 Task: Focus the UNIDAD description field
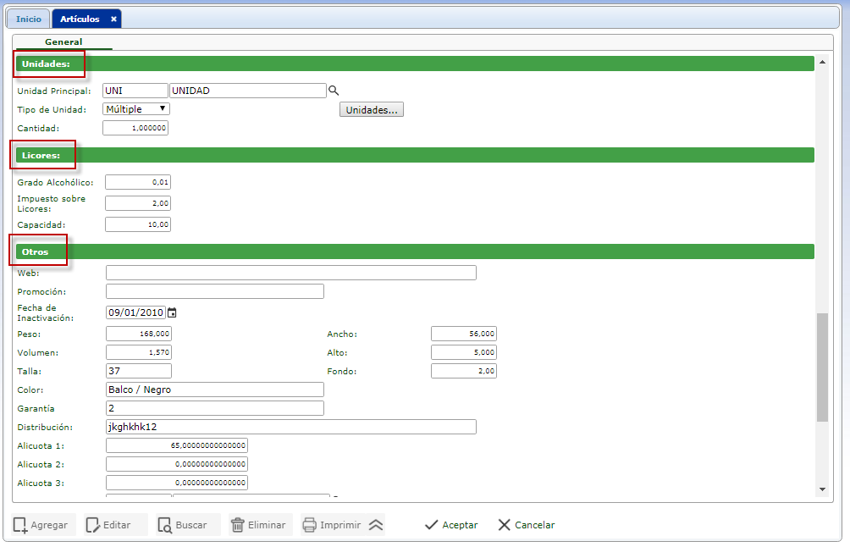click(248, 91)
